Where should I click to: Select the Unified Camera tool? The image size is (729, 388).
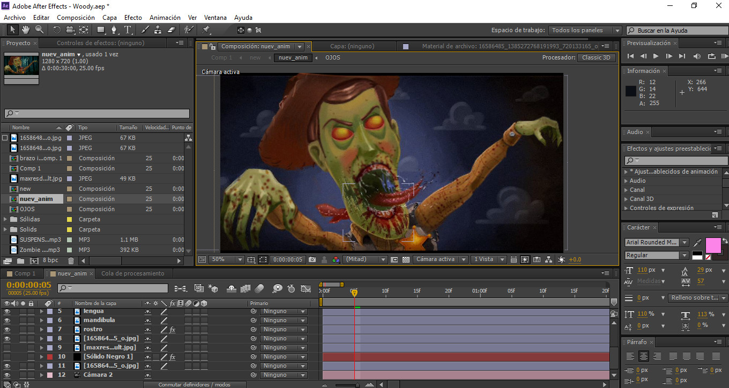(x=71, y=29)
